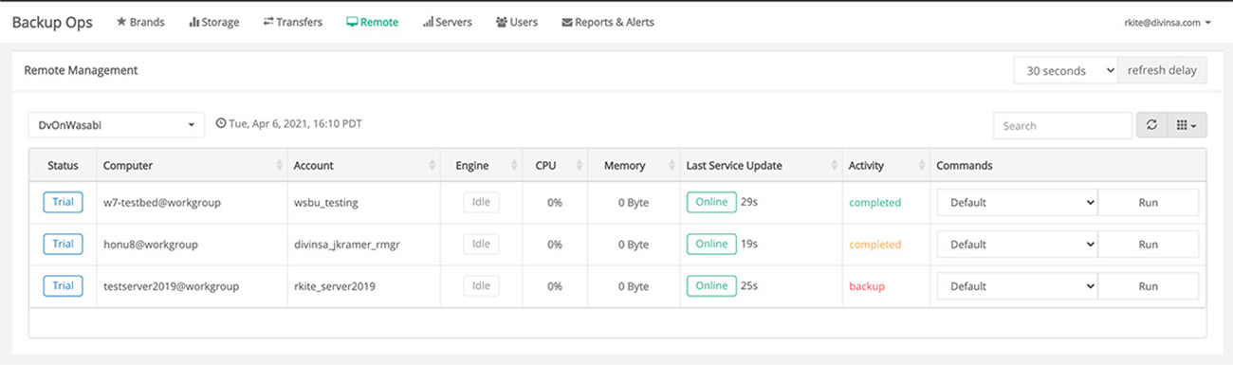Viewport: 1233px width, 365px height.
Task: Sort by the CPU column
Action: (x=556, y=165)
